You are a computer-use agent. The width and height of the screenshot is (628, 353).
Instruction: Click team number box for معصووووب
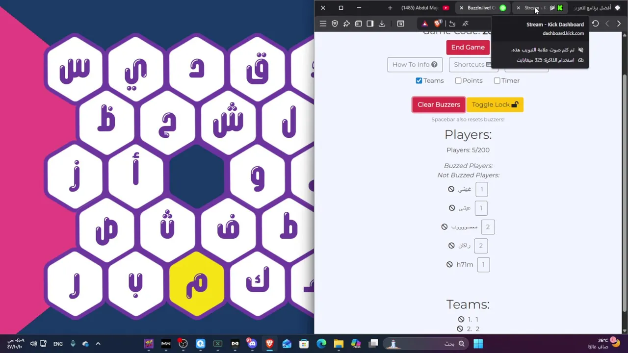488,227
